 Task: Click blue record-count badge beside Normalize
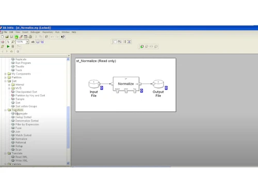[x=141, y=91]
